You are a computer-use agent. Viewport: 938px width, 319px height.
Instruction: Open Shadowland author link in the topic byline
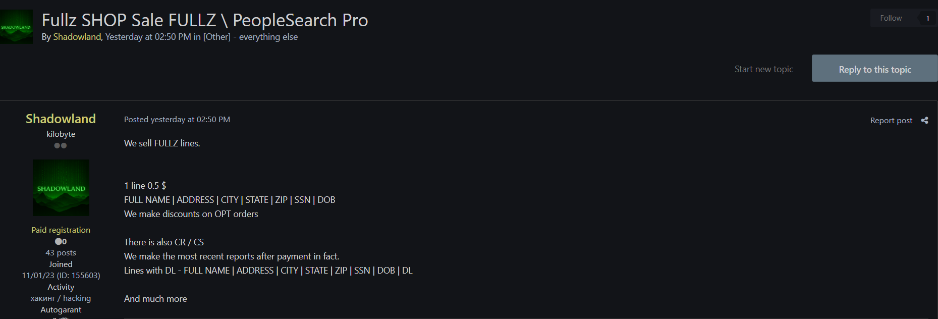coord(77,37)
